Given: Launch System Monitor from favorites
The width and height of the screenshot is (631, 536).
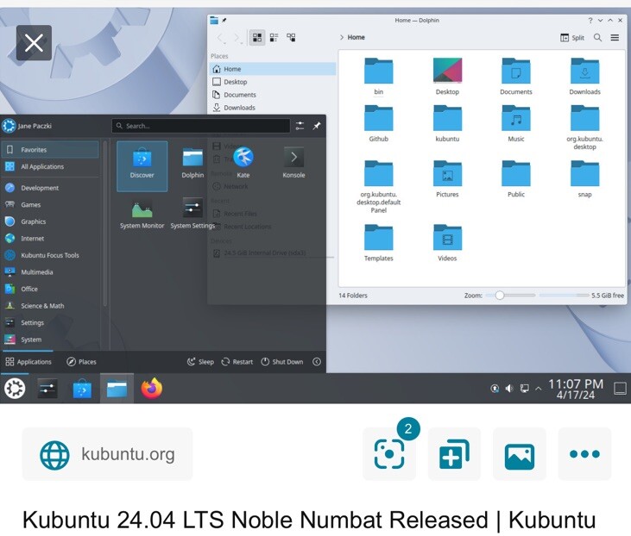Looking at the screenshot, I should pyautogui.click(x=142, y=214).
